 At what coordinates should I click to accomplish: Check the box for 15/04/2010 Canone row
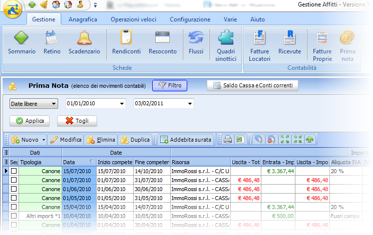[14, 207]
